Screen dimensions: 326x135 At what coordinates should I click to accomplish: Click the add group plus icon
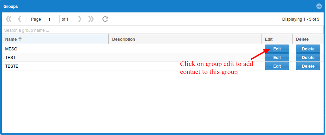[319, 6]
